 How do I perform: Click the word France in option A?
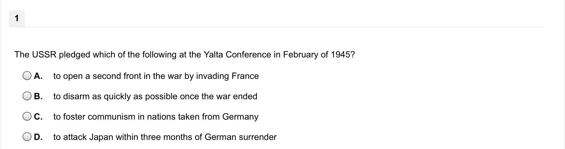[x=245, y=76]
